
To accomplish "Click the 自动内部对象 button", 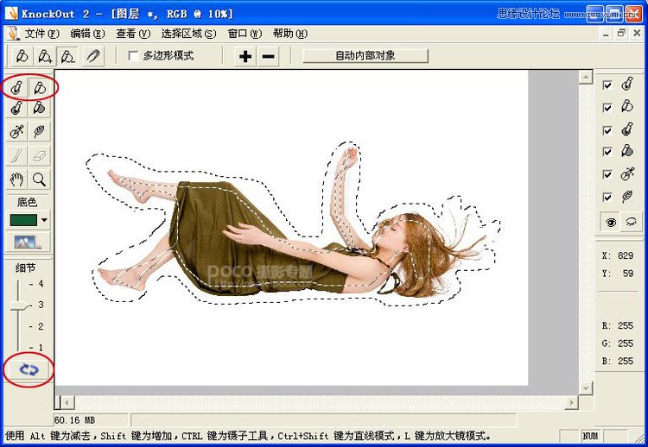I will pyautogui.click(x=365, y=56).
